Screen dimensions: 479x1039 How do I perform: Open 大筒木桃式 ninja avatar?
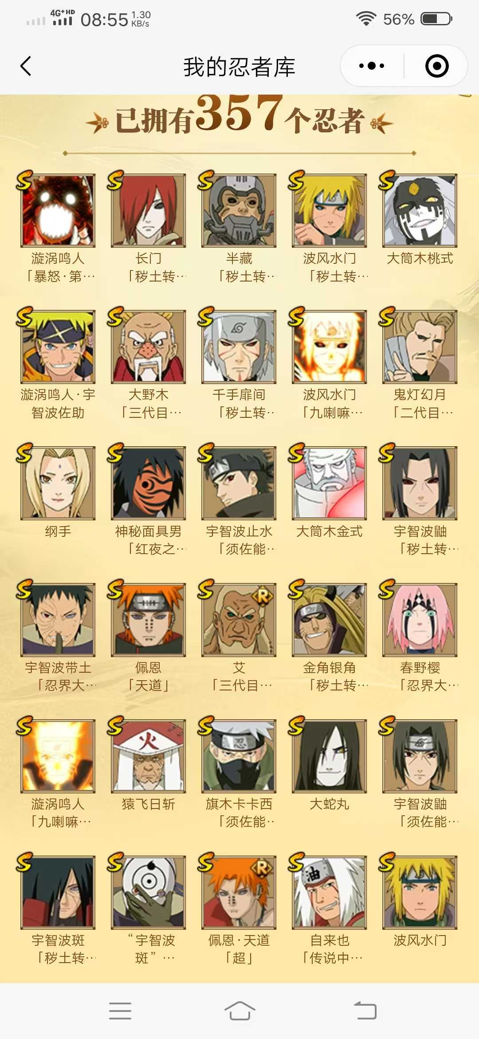[420, 210]
